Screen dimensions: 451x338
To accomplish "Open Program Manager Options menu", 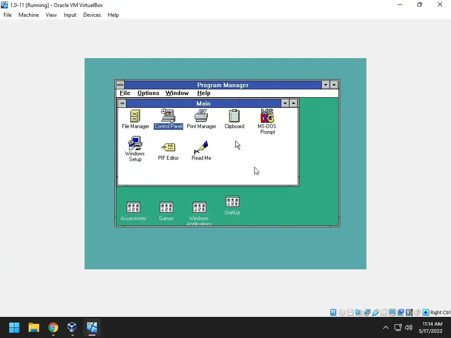I will (148, 93).
